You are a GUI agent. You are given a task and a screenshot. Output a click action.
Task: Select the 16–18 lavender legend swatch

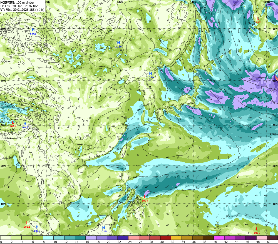click(91, 238)
